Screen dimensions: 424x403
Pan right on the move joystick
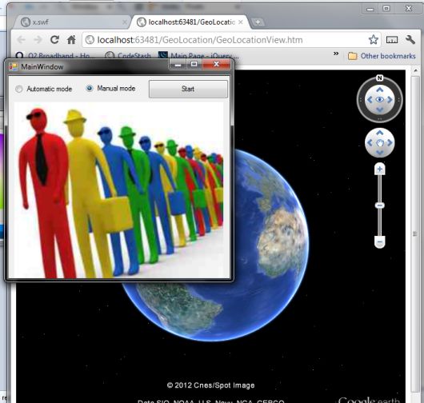(x=390, y=142)
